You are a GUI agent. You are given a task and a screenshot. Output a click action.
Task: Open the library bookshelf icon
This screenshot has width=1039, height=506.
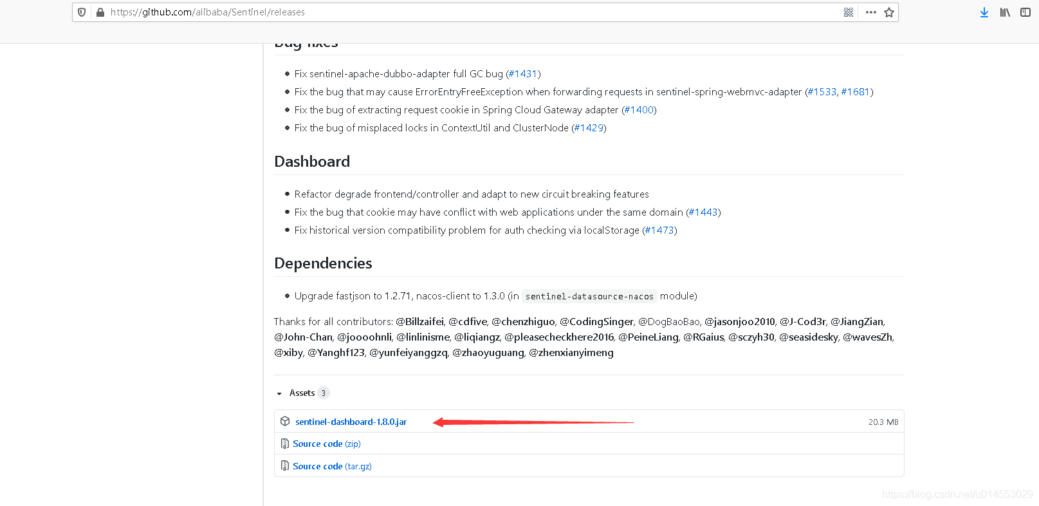pyautogui.click(x=1005, y=12)
